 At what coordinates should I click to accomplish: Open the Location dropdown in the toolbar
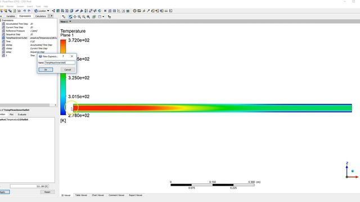coord(42,11)
